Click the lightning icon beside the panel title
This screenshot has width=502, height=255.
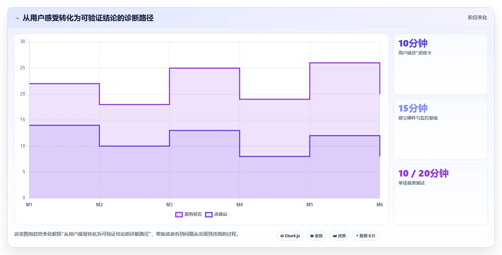click(17, 18)
